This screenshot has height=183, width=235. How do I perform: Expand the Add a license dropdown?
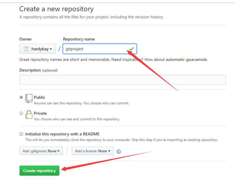[93, 151]
